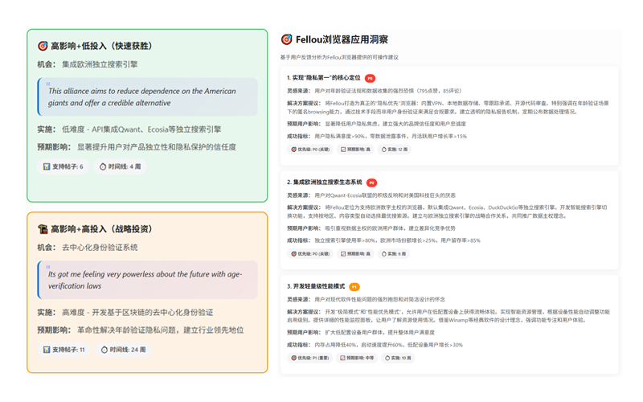643x402 pixels.
Task: Click the 实施: 10 周 tag
Action: coord(398,358)
